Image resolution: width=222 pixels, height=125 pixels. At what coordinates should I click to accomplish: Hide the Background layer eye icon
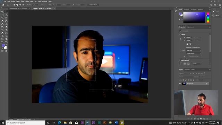point(180,84)
